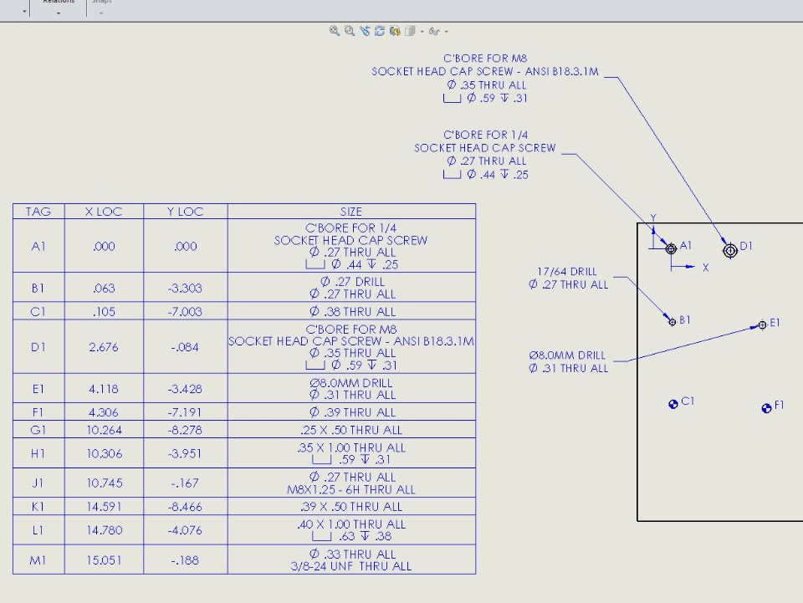This screenshot has height=603, width=803.
Task: Click the Hide/Show Items glasses icon
Action: (x=434, y=31)
